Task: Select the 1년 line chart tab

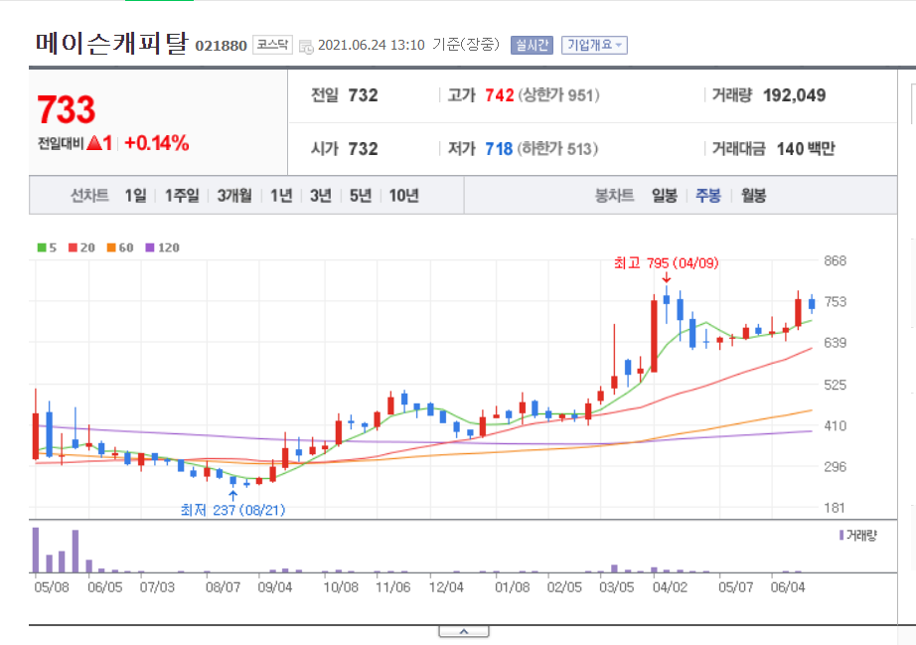Action: point(281,195)
